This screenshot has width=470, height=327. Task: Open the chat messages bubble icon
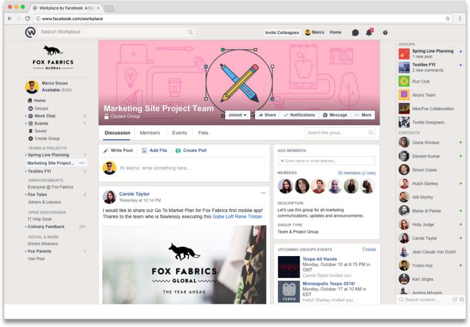click(355, 33)
